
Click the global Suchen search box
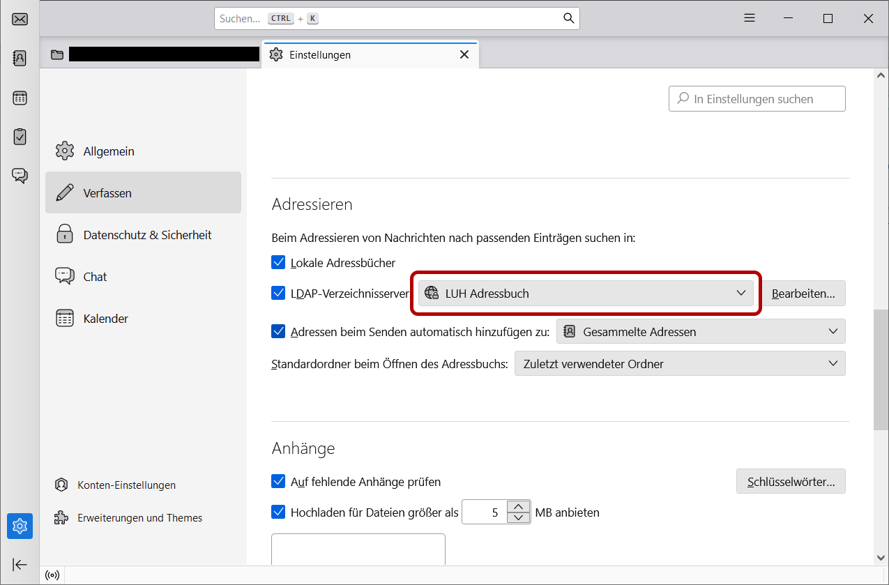click(397, 19)
